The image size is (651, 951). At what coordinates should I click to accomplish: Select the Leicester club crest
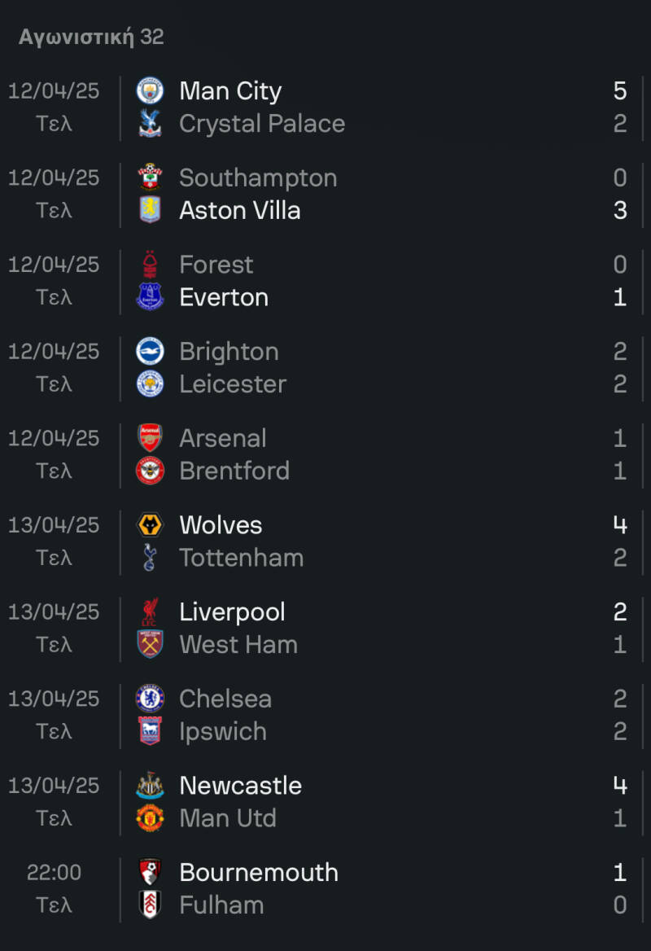[150, 384]
